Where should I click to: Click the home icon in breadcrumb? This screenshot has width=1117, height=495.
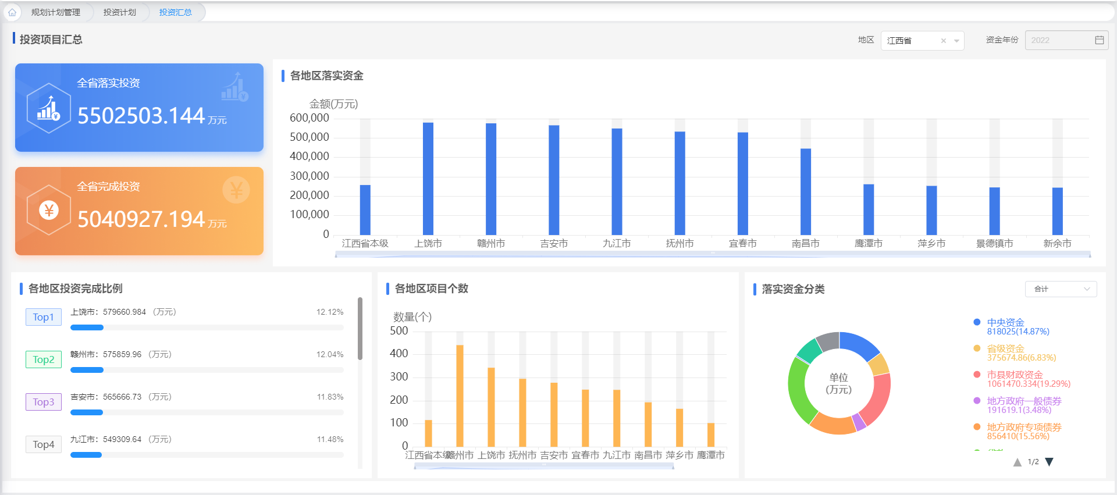click(12, 12)
